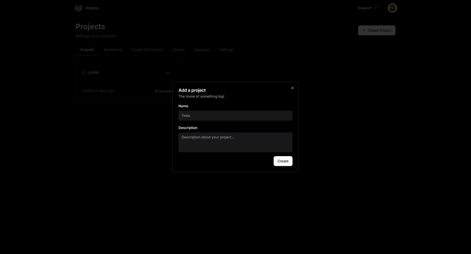Open the Support link
Screen dimensions: 471x254
click(x=364, y=8)
